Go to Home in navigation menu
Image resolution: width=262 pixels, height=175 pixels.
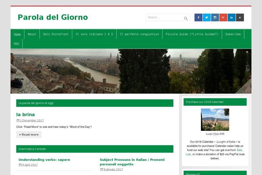coord(17,34)
